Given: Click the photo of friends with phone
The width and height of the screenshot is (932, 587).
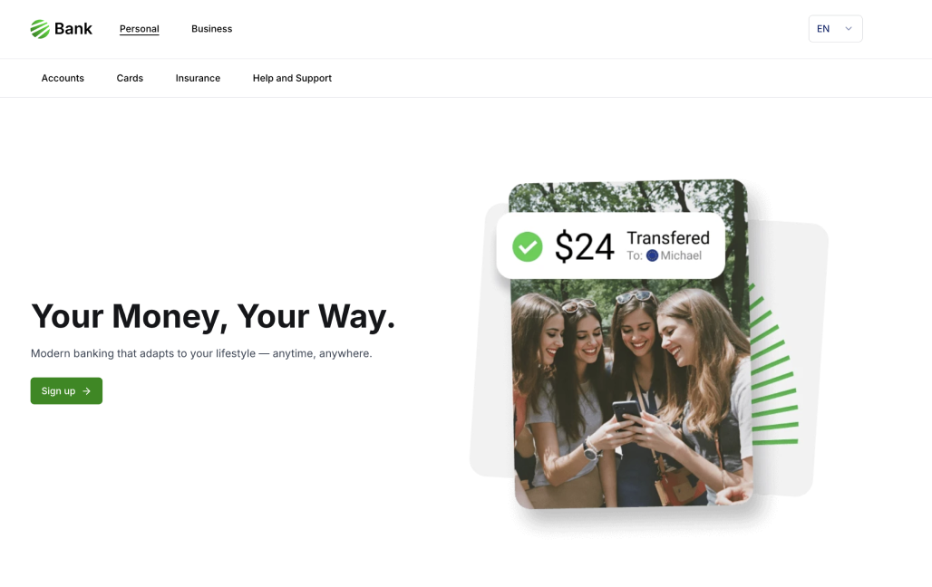Looking at the screenshot, I should point(631,392).
